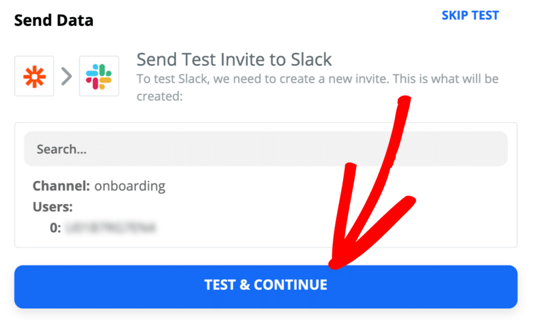The width and height of the screenshot is (535, 320).
Task: Click the SKIP TEST link
Action: pos(470,15)
